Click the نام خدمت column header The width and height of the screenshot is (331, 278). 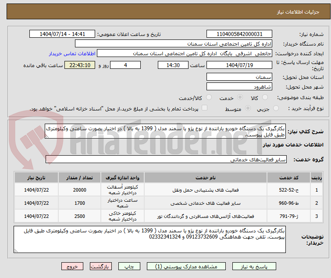coord(206,178)
